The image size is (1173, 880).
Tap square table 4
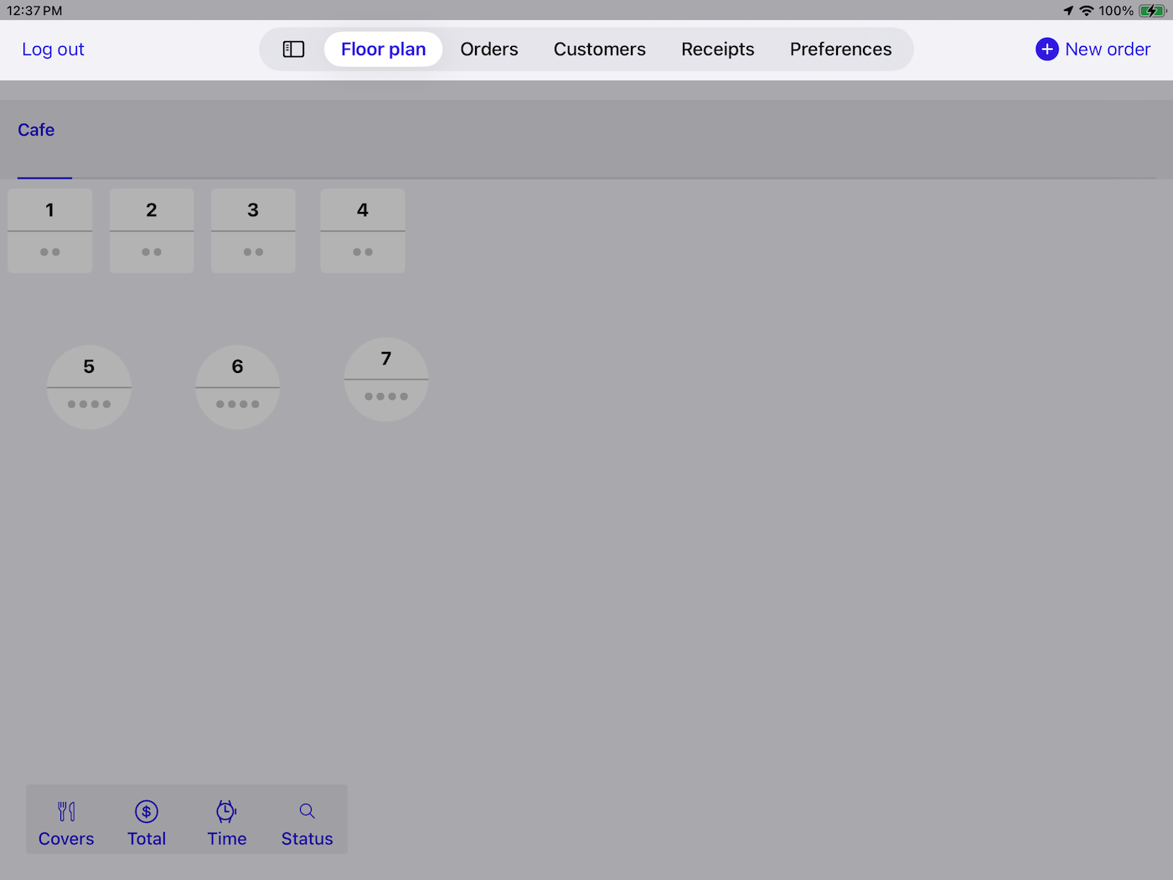[363, 230]
